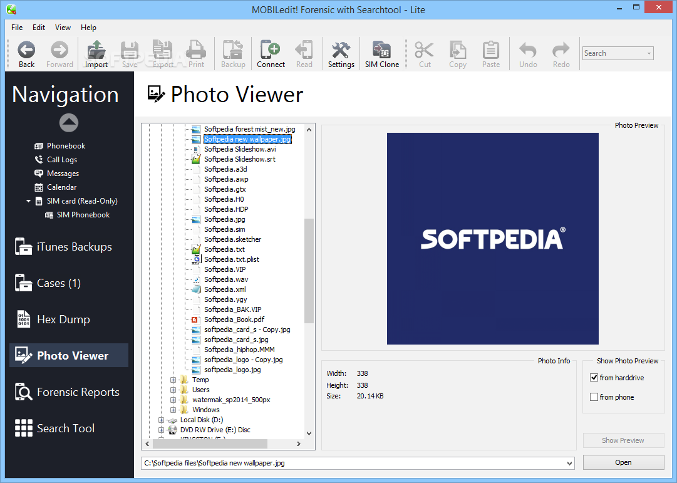This screenshot has height=483, width=677.
Task: Click the Cut scissors icon
Action: tap(425, 50)
